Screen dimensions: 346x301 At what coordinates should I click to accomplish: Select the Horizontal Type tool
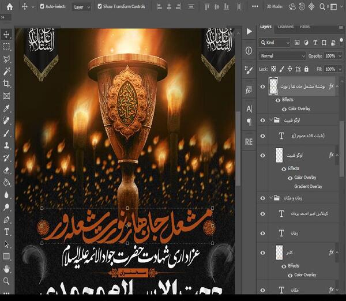[6, 232]
